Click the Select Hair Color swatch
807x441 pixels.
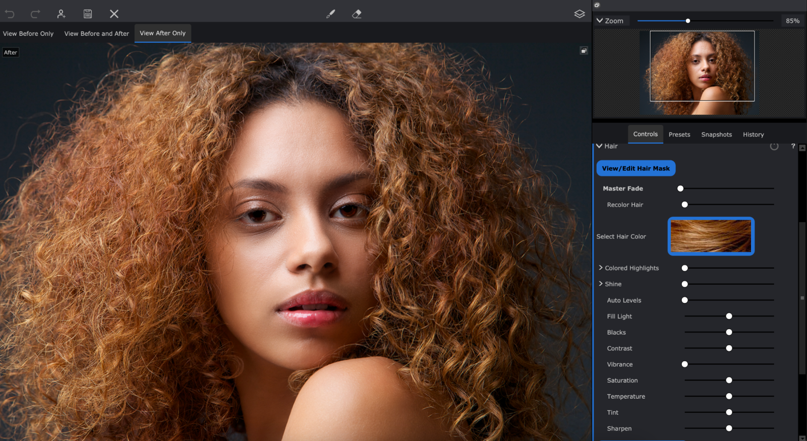(x=711, y=236)
